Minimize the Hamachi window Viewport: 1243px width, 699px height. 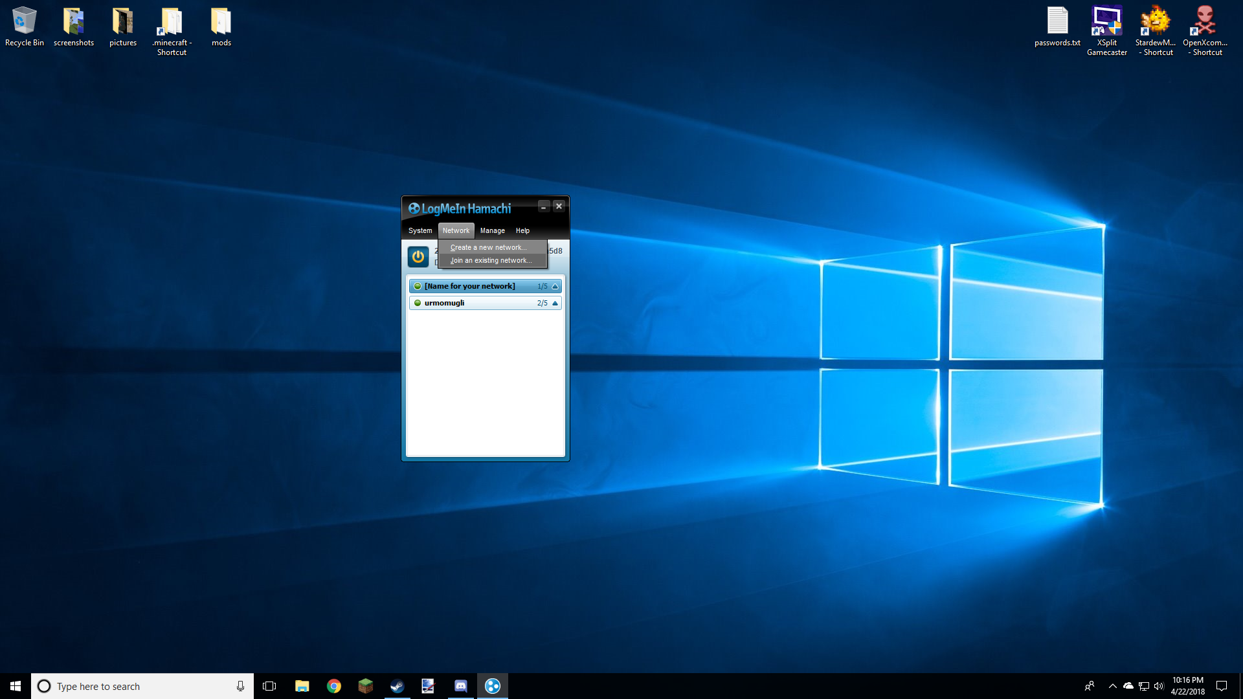[543, 206]
